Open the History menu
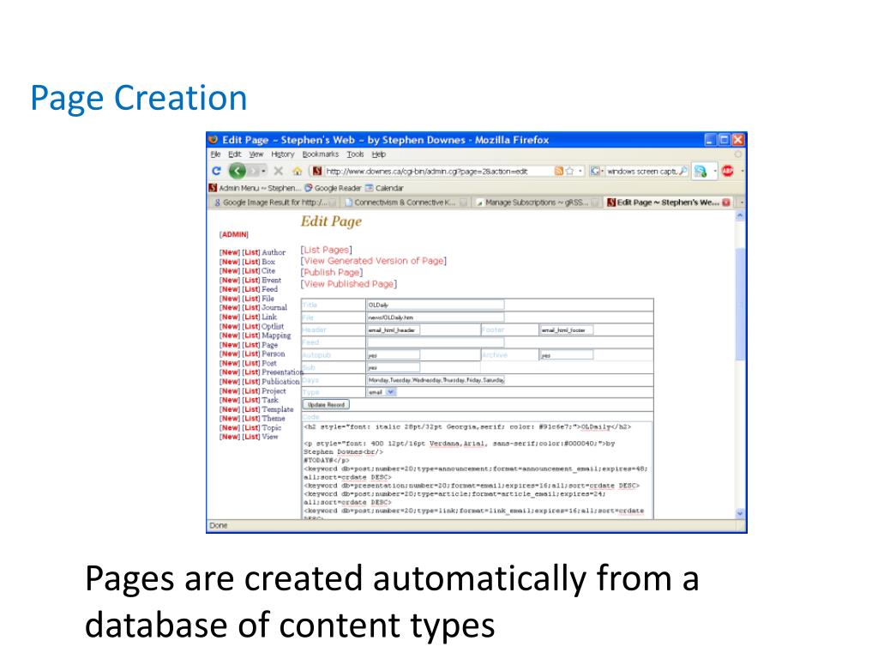 coord(282,154)
